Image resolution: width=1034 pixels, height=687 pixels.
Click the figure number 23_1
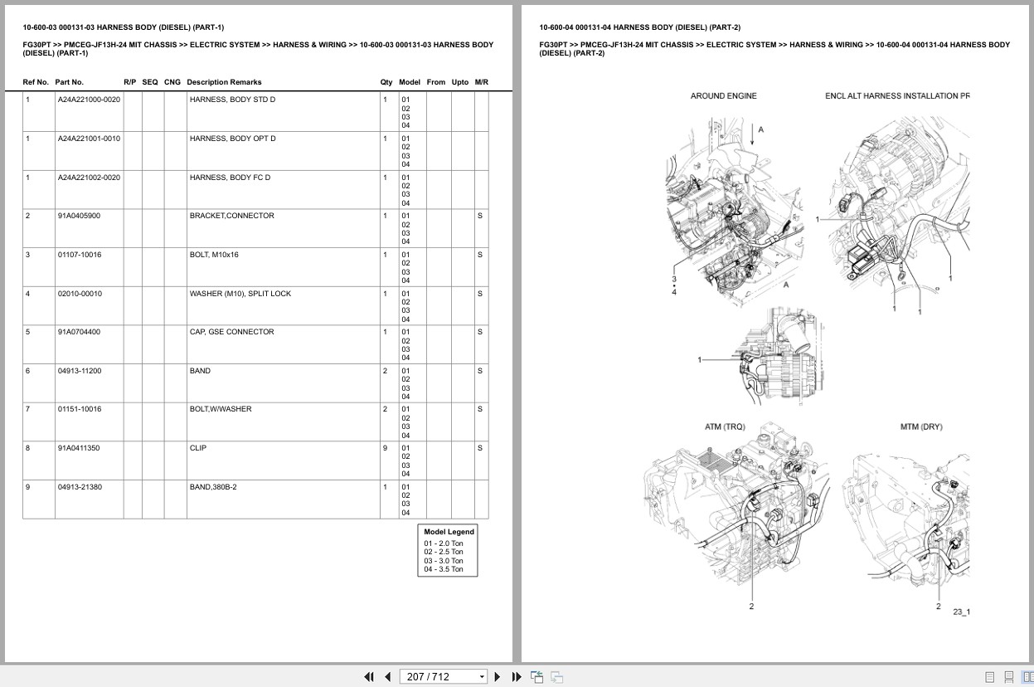[x=961, y=611]
